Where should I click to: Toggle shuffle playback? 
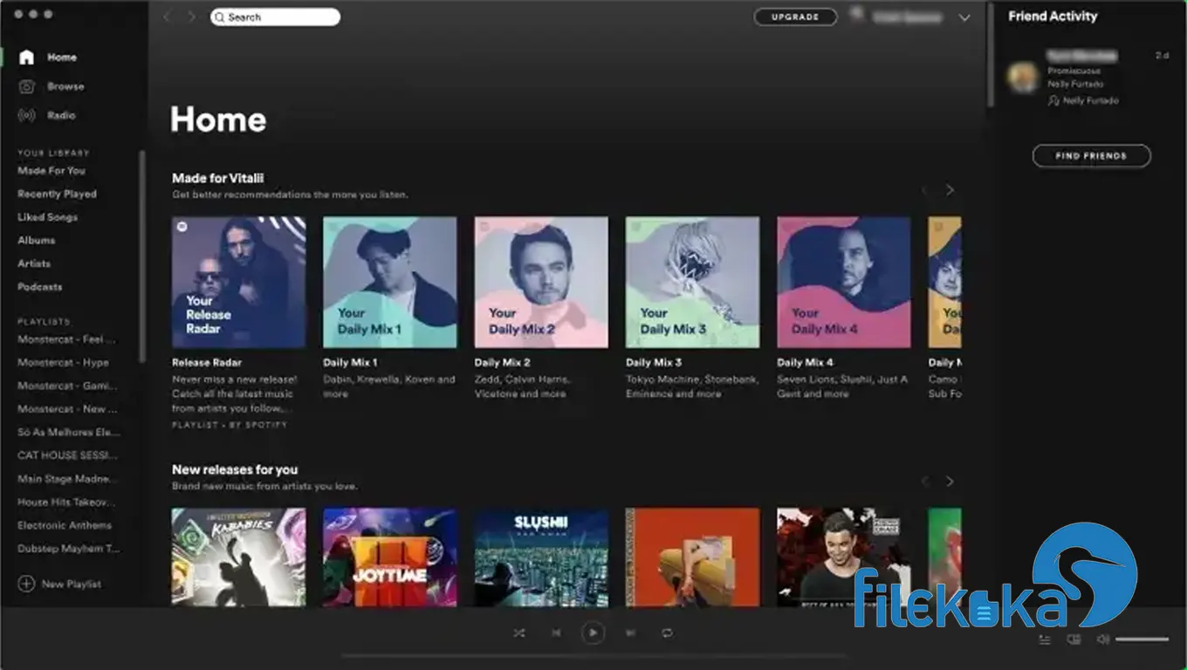click(519, 632)
